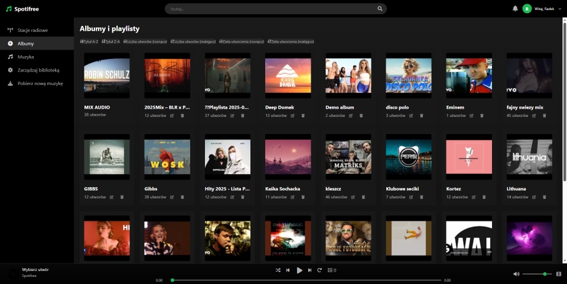Click edit icon for Eminem album
This screenshot has height=284, width=567.
click(x=471, y=116)
